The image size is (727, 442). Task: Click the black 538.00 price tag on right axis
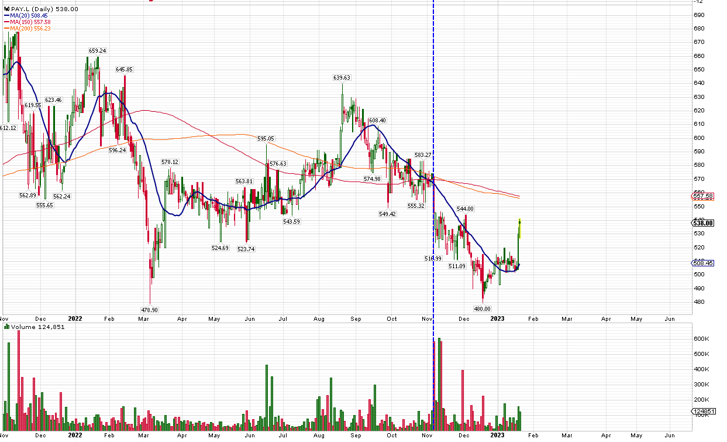(x=703, y=223)
